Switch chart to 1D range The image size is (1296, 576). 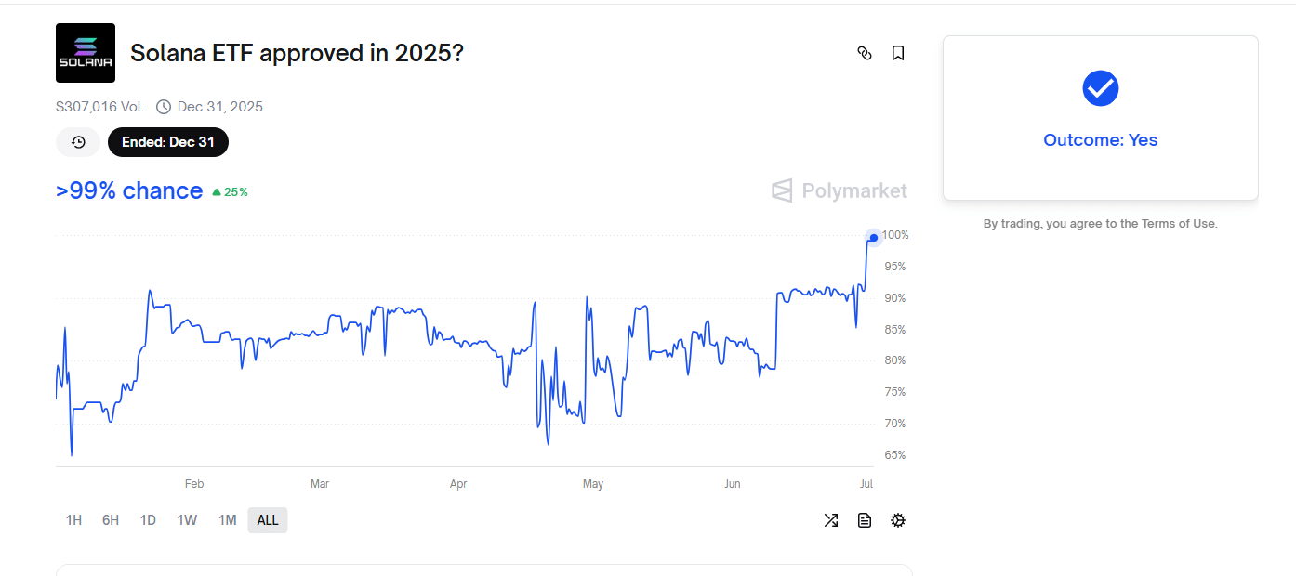[x=148, y=520]
